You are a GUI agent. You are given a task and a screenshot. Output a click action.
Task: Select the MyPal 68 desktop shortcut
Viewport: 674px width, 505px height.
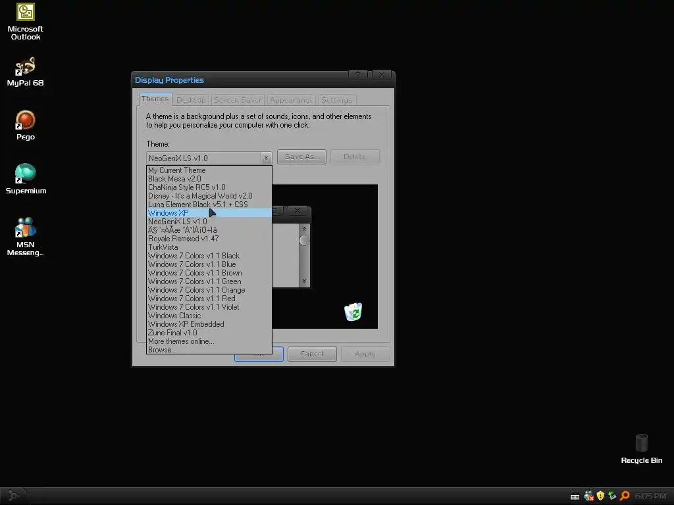tap(26, 71)
